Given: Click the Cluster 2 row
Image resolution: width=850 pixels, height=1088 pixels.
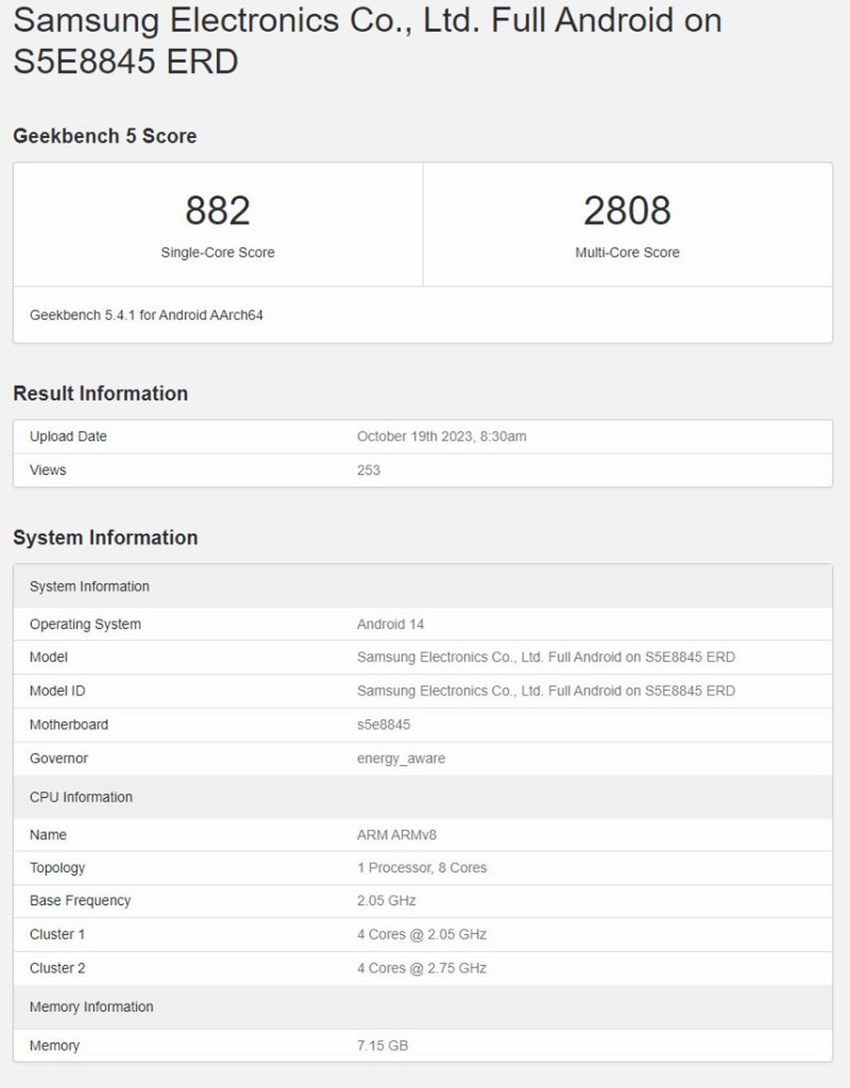Looking at the screenshot, I should coord(421,968).
